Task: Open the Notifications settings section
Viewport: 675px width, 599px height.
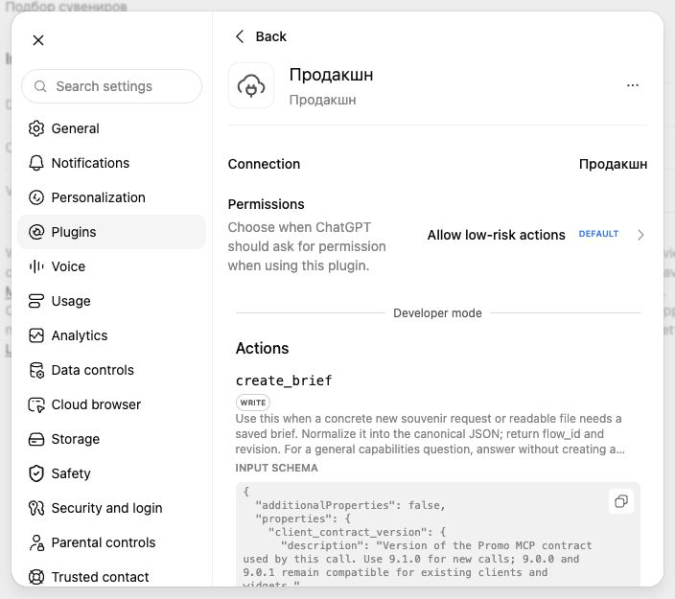Action: (x=111, y=163)
